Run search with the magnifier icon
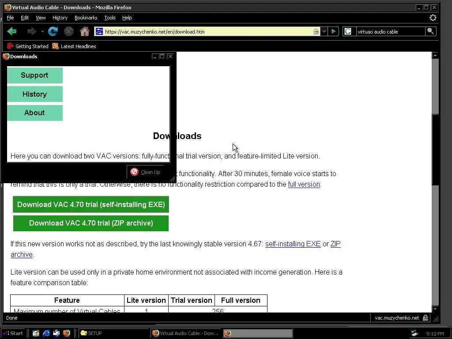Screen dimensions: 452x339 pos(430,31)
